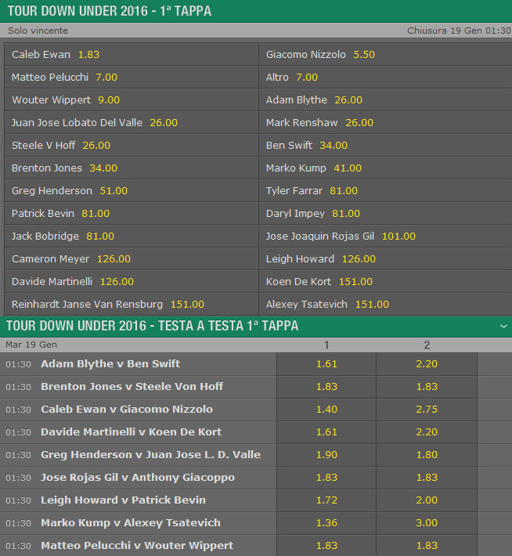Select Patrick Bevin at 81.00
The image size is (512, 556).
132,213
